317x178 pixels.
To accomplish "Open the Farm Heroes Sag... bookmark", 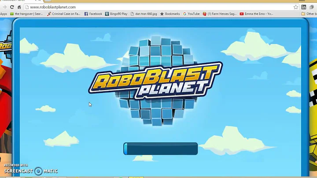I will (x=220, y=14).
